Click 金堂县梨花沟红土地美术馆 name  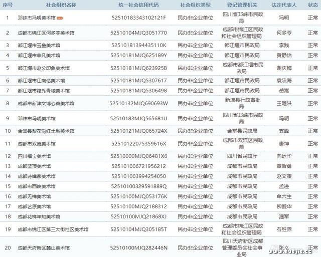tap(45, 131)
